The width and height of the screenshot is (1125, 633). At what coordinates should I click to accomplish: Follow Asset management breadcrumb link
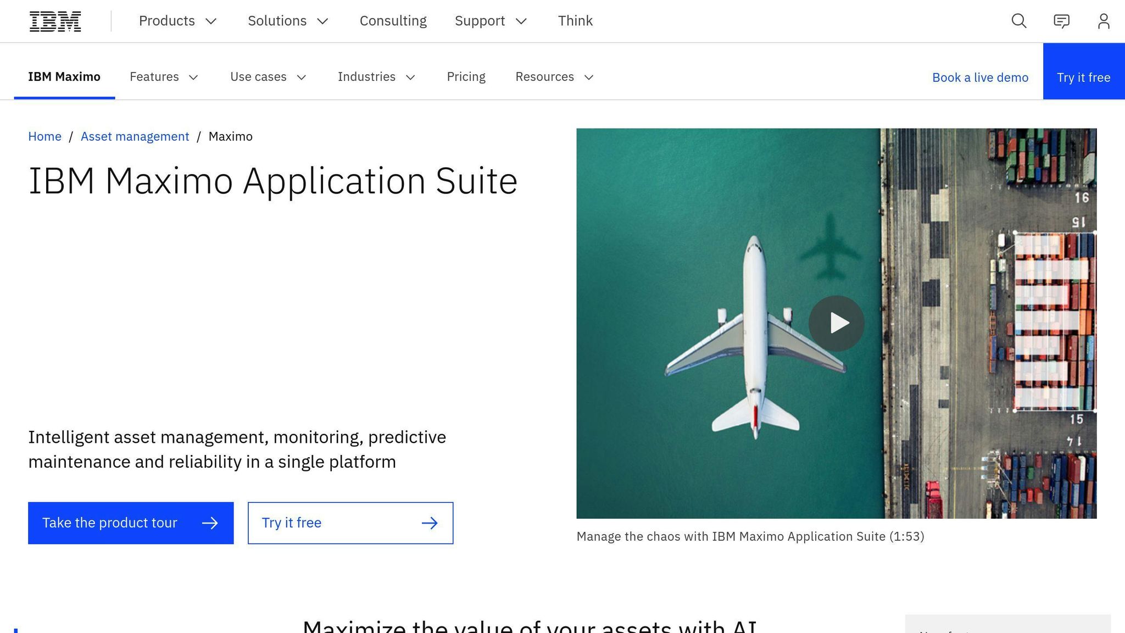pyautogui.click(x=135, y=136)
